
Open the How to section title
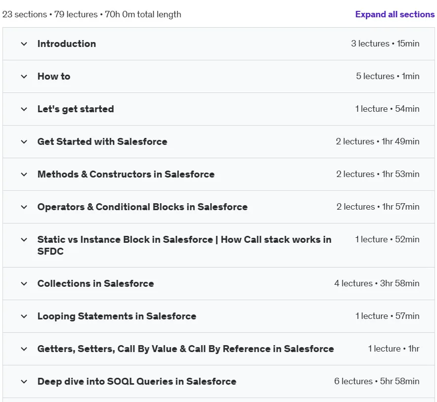point(54,76)
